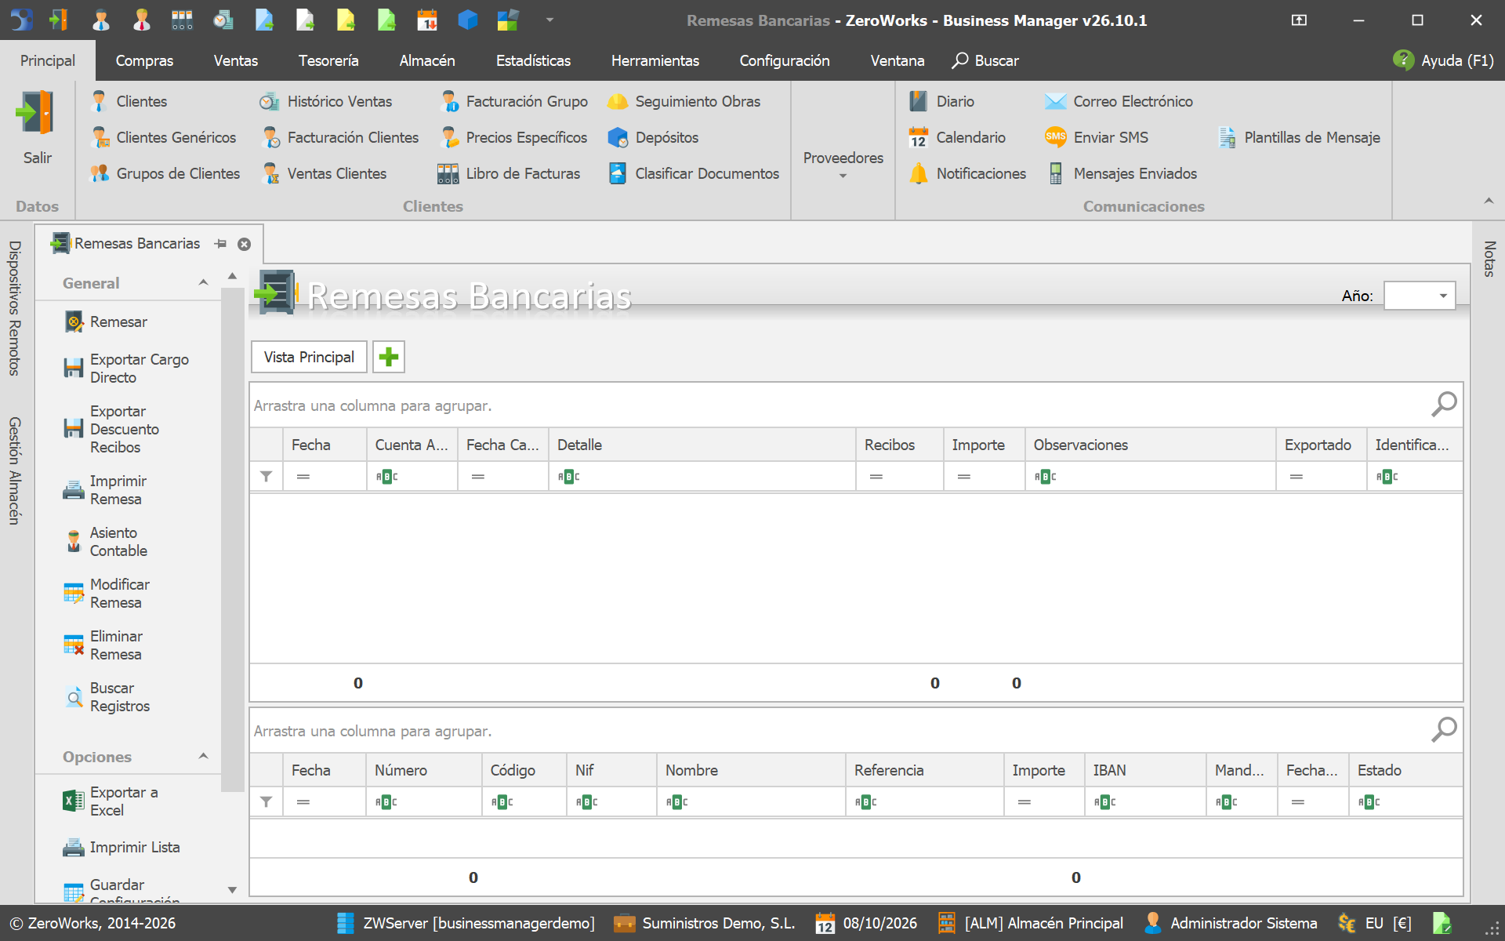This screenshot has width=1505, height=941.
Task: Click left panel scrollbar down arrow
Action: click(x=232, y=890)
